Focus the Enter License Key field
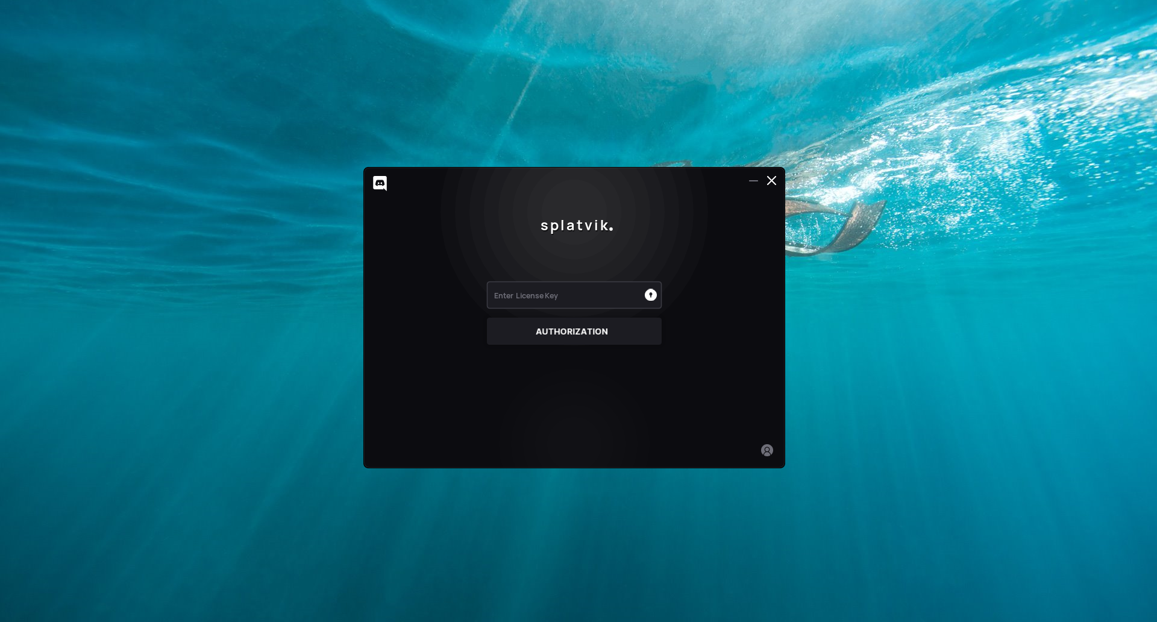This screenshot has height=622, width=1157. pos(574,295)
